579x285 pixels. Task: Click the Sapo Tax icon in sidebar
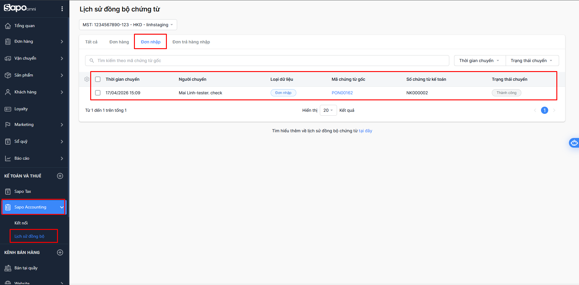pos(8,192)
